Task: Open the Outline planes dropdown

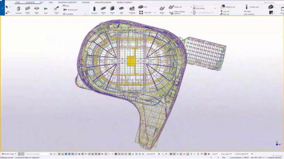Action: coord(241,154)
